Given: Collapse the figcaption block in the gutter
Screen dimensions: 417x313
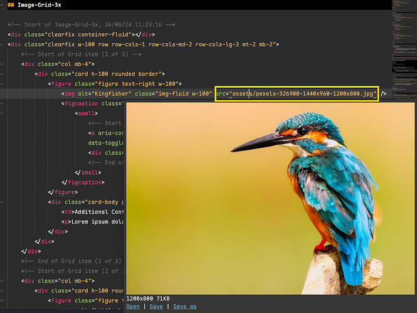Looking at the screenshot, I should (x=4, y=104).
